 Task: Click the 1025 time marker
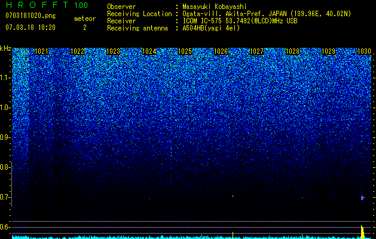pyautogui.click(x=185, y=51)
